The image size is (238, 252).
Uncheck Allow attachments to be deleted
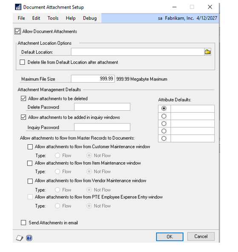pos(23,98)
